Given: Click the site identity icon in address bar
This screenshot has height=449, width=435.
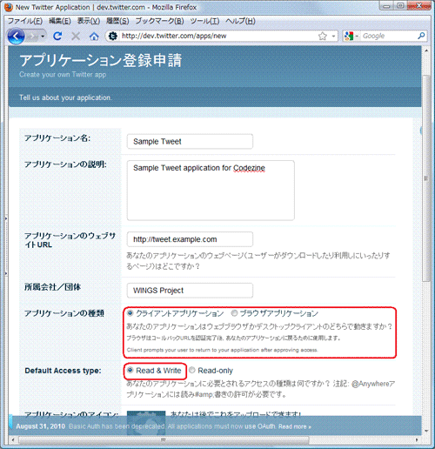Looking at the screenshot, I should point(113,36).
